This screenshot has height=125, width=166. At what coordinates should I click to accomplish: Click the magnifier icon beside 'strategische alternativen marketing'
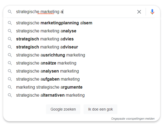point(10,95)
